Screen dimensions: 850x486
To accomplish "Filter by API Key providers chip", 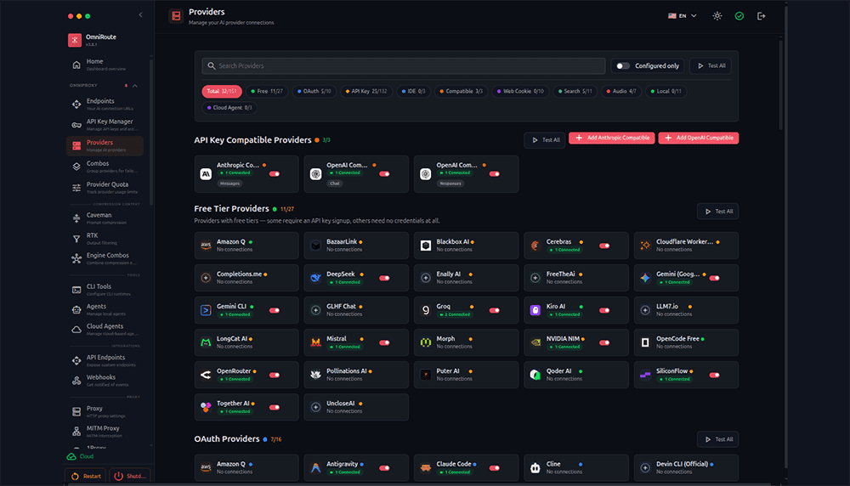I will (366, 91).
